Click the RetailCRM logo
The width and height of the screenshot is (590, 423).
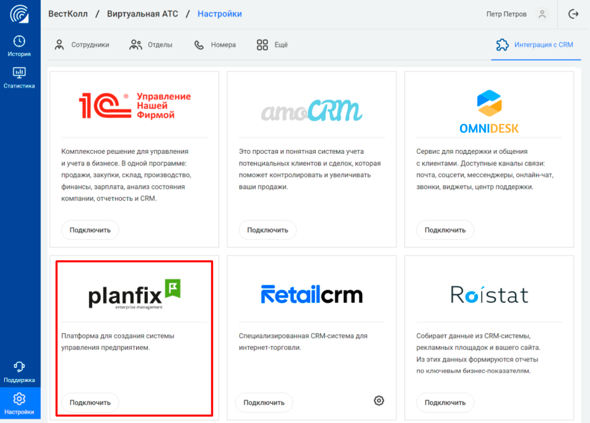point(312,294)
